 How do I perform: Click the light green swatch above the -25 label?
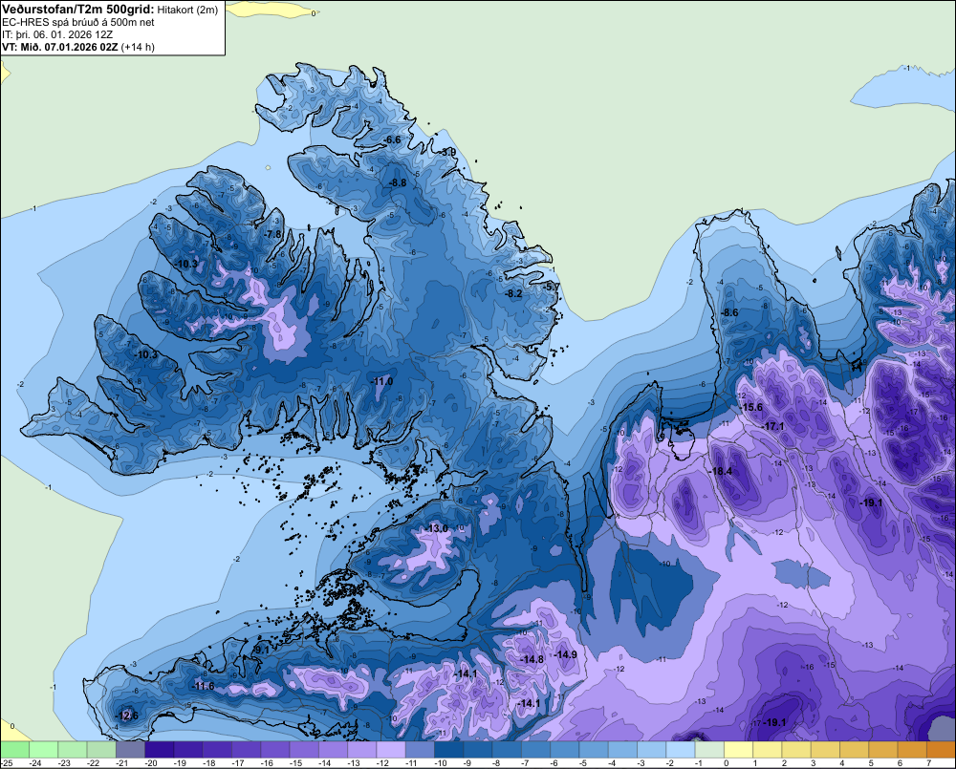pyautogui.click(x=14, y=750)
